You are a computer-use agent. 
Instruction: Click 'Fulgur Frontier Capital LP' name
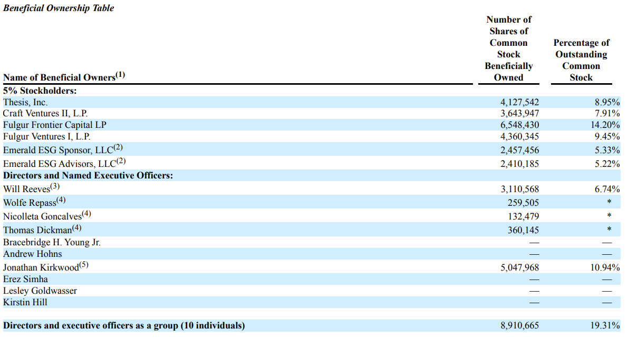click(x=55, y=125)
